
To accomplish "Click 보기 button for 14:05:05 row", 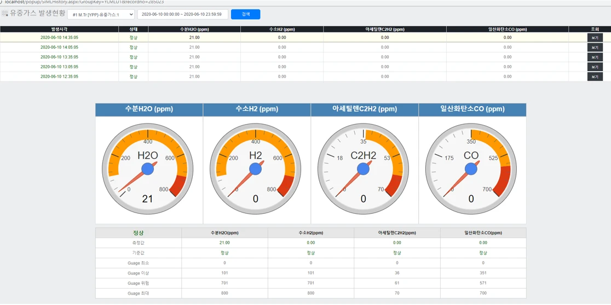I will (x=595, y=47).
